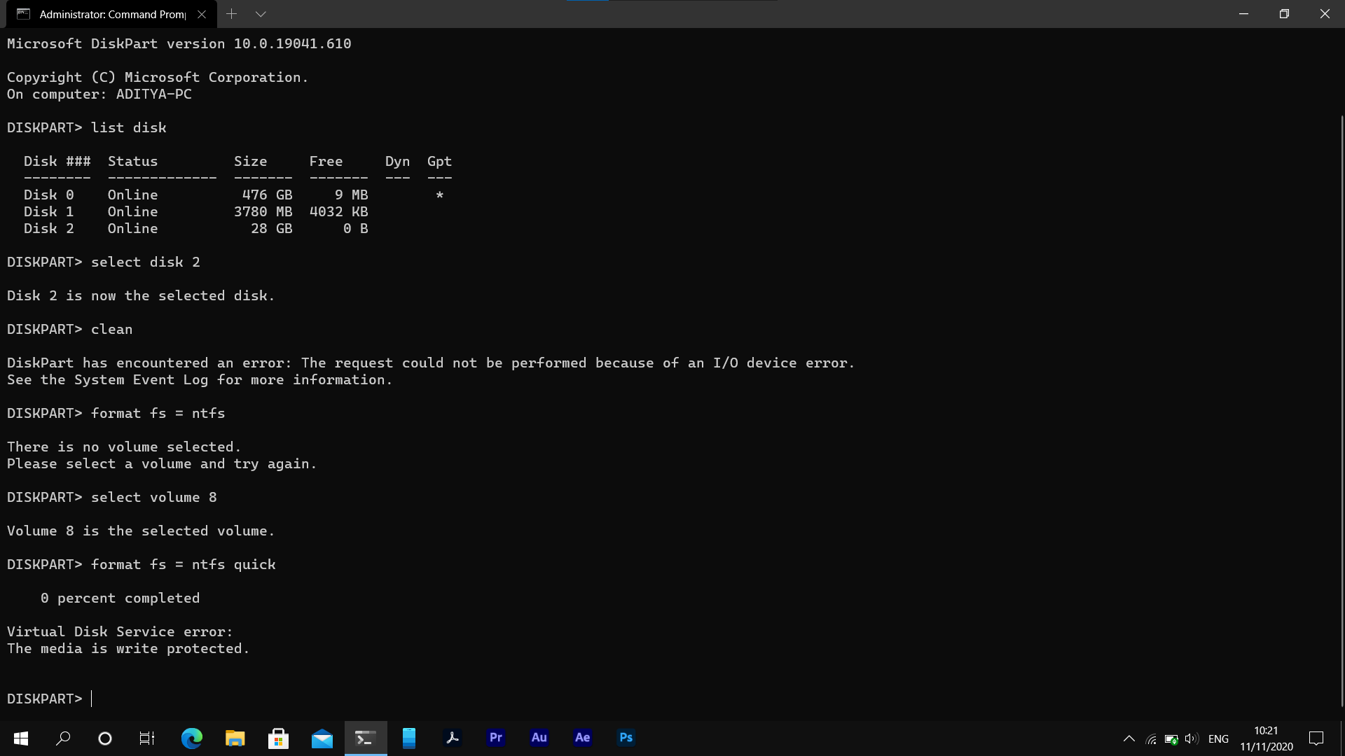Launch Adobe Photoshop from taskbar
The image size is (1345, 756).
tap(626, 738)
